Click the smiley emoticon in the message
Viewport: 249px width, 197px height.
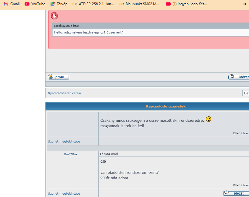[x=209, y=119]
